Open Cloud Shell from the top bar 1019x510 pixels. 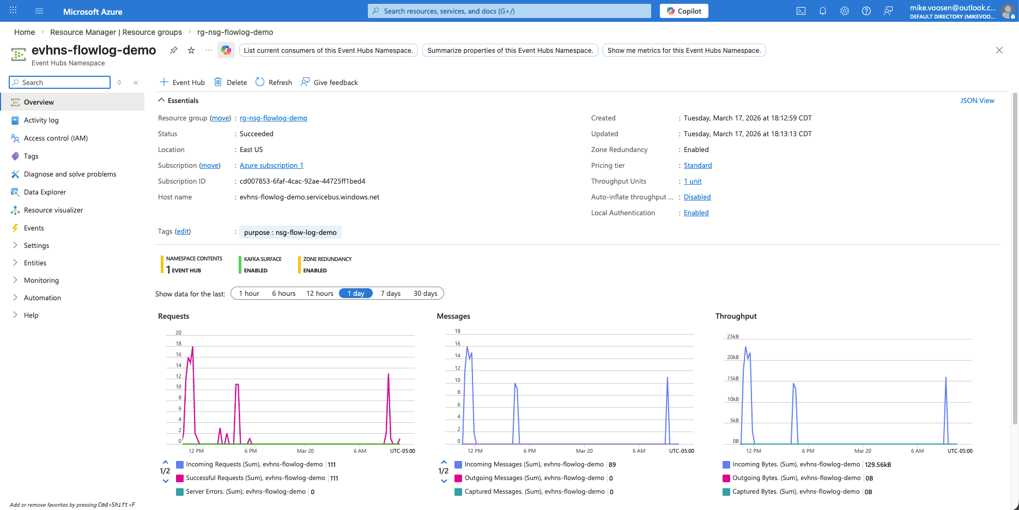click(x=800, y=11)
